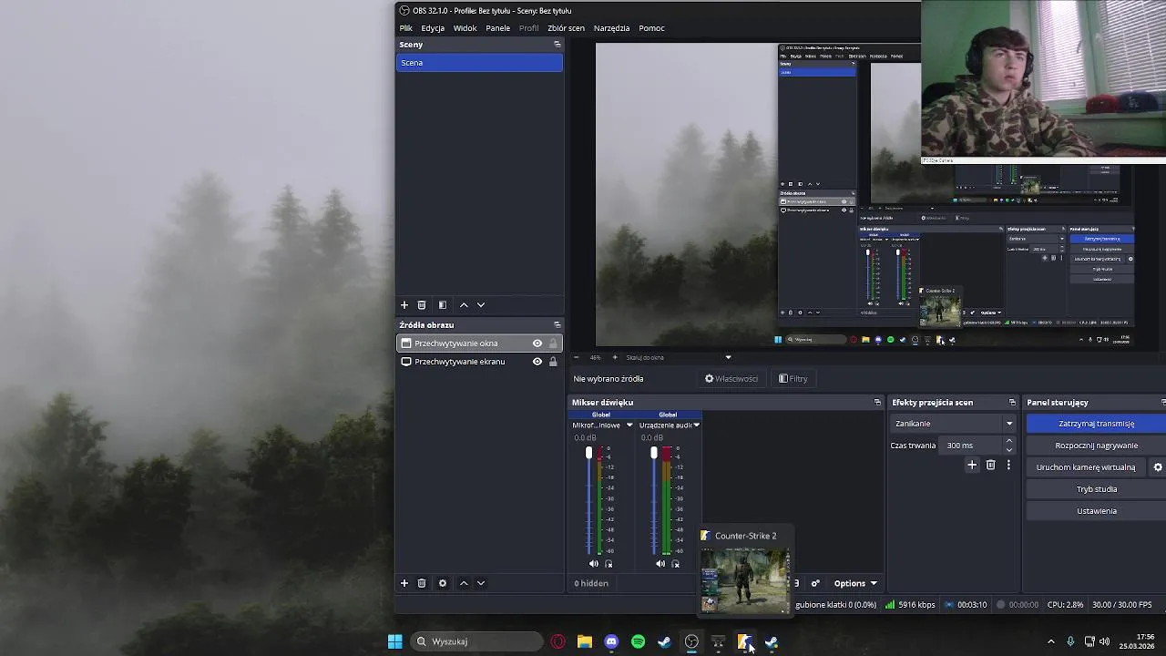Remove the transition with trash icon
Image resolution: width=1166 pixels, height=656 pixels.
click(991, 466)
